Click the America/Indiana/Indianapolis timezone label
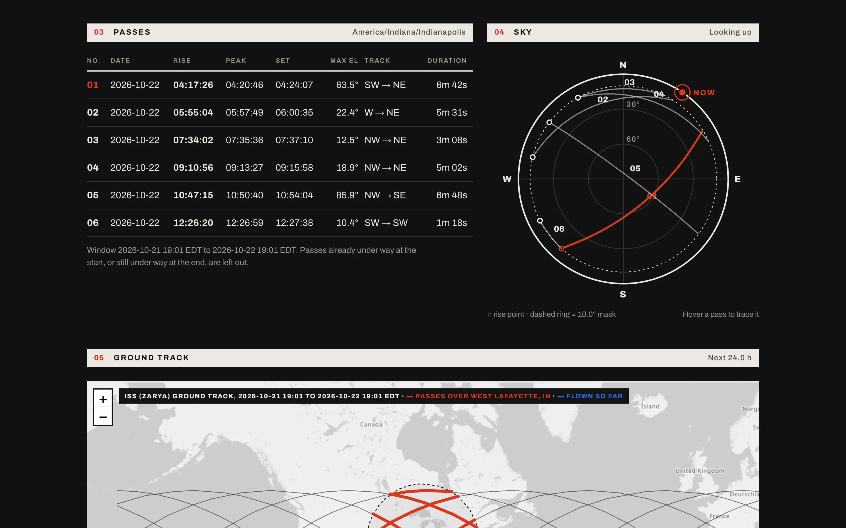 coord(409,32)
